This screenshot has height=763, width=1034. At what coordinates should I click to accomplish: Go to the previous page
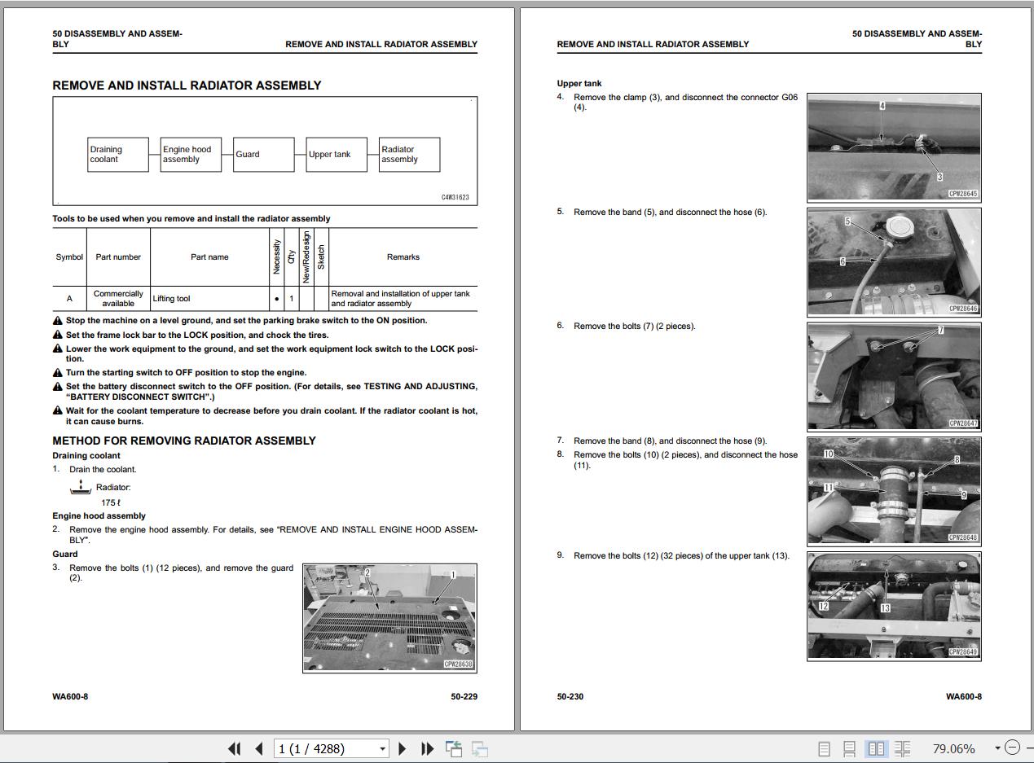[258, 748]
